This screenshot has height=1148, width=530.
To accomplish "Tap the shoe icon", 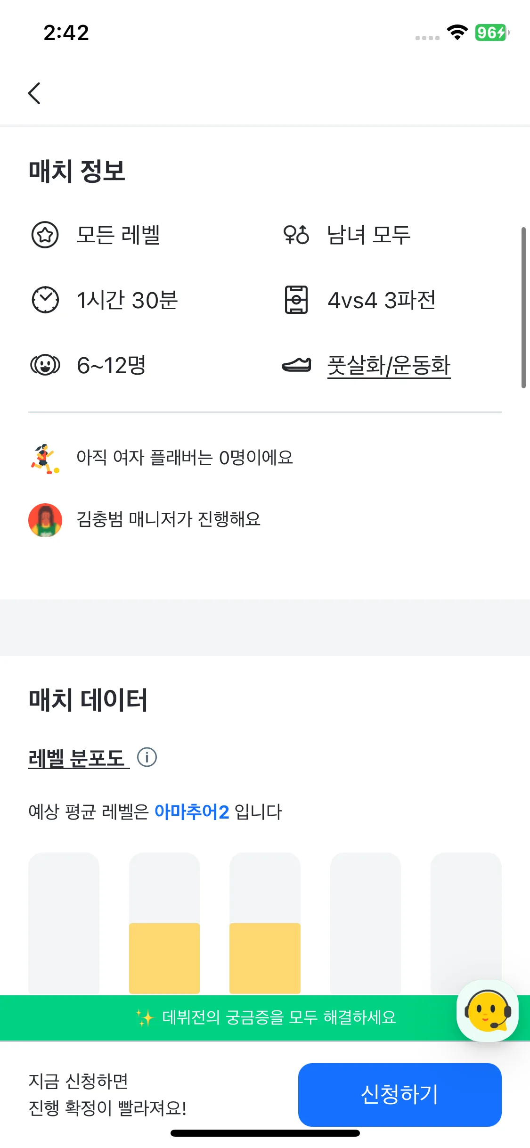I will (296, 365).
